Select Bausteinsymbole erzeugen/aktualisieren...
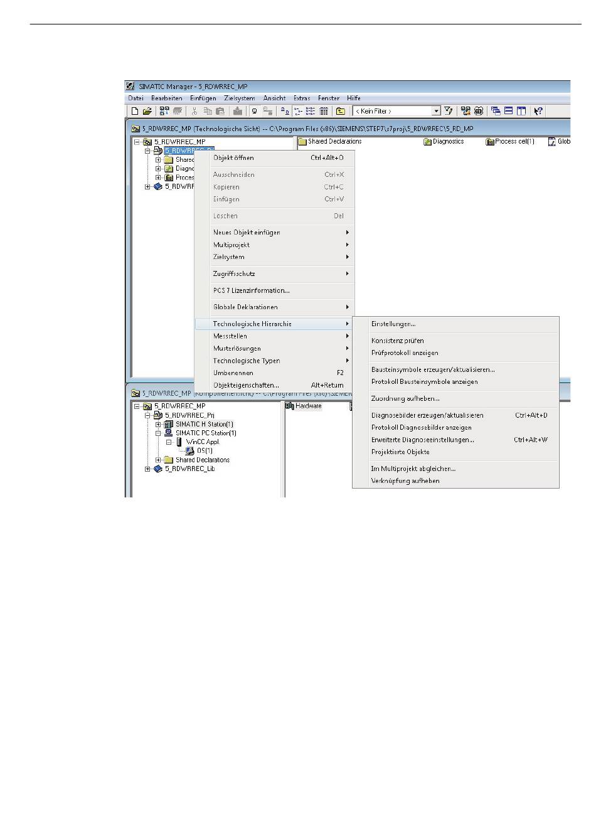Image resolution: width=596 pixels, height=816 pixels. tap(455, 370)
